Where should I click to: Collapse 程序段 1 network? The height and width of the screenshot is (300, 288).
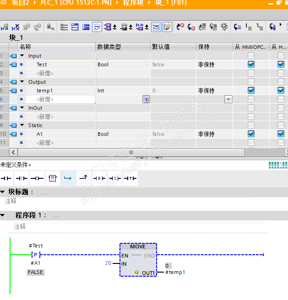pyautogui.click(x=2, y=215)
